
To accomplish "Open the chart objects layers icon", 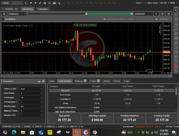I will 50,3.
